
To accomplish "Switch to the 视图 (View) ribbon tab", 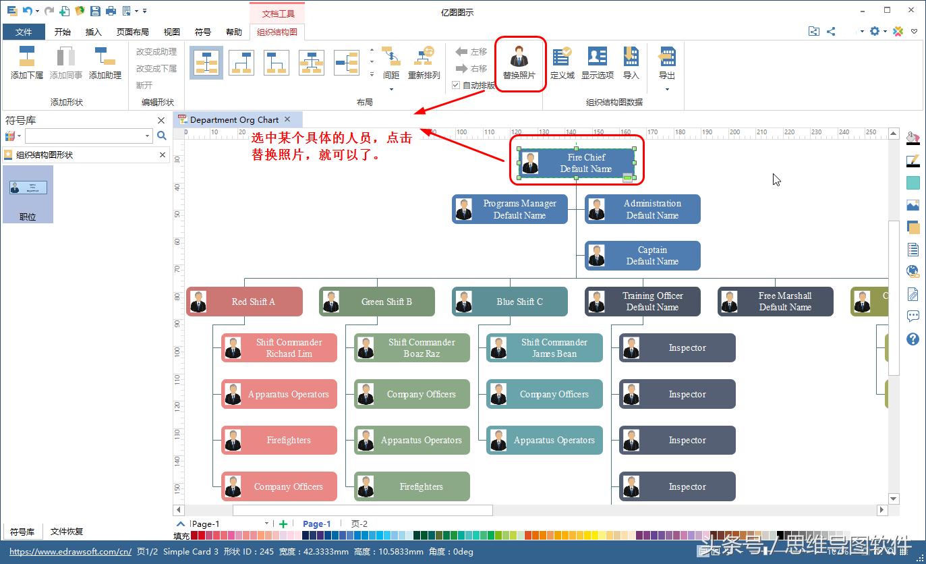I will click(x=171, y=31).
